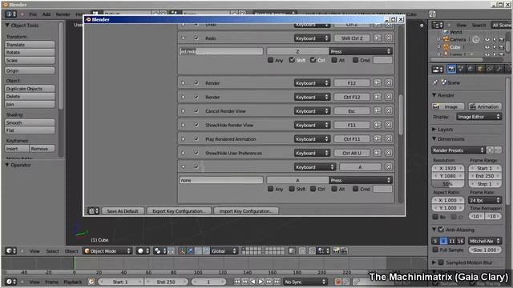This screenshot has height=288, width=513.
Task: Check Cmd modifier in bottom keymap entry
Action: (x=355, y=189)
